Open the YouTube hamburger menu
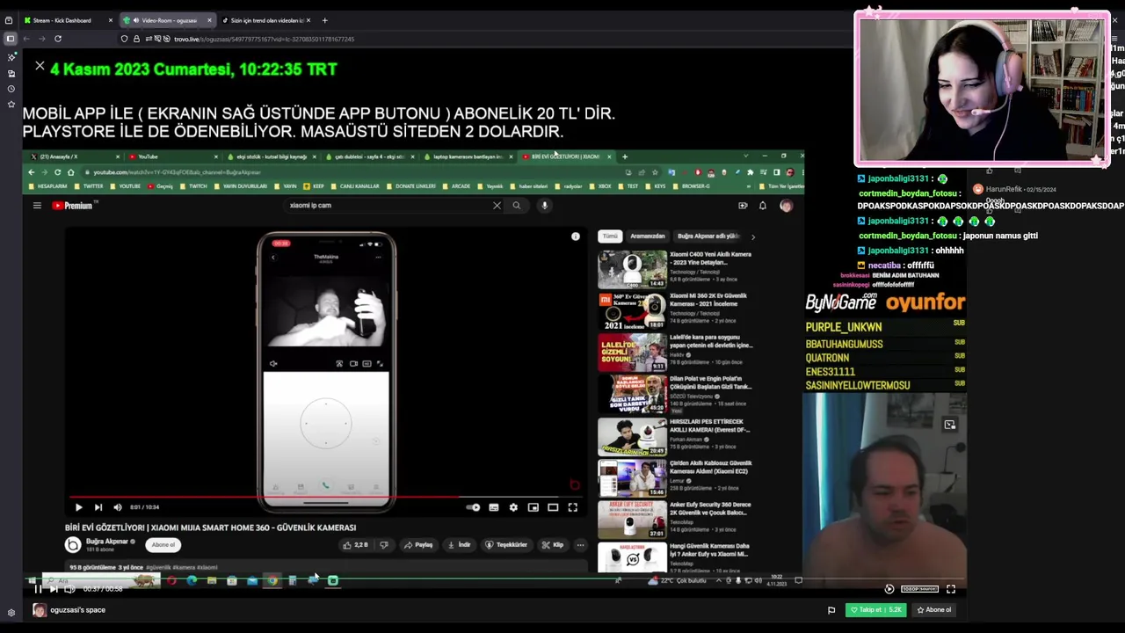Viewport: 1125px width, 633px height. (37, 206)
